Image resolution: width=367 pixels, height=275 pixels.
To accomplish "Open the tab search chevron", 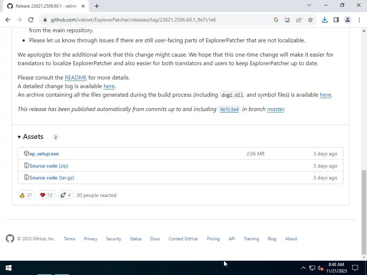I will pos(309,5).
